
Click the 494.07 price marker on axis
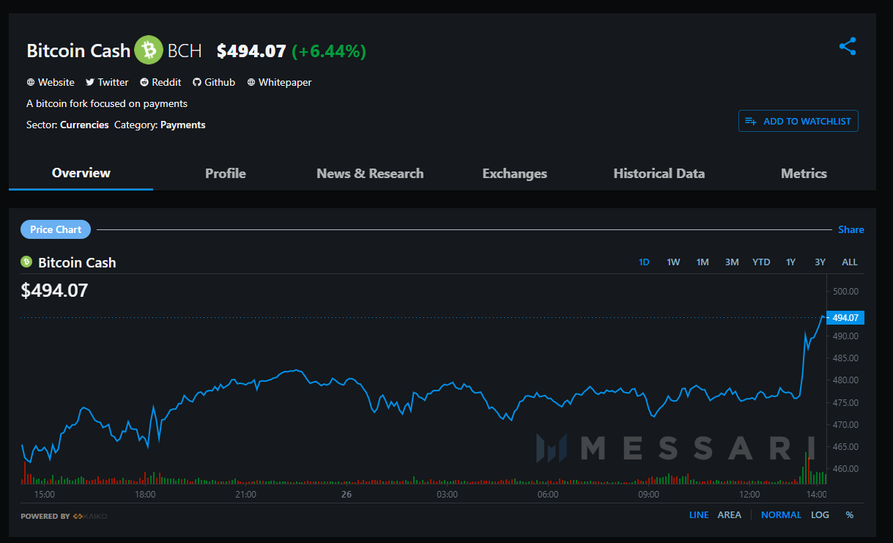coord(845,317)
